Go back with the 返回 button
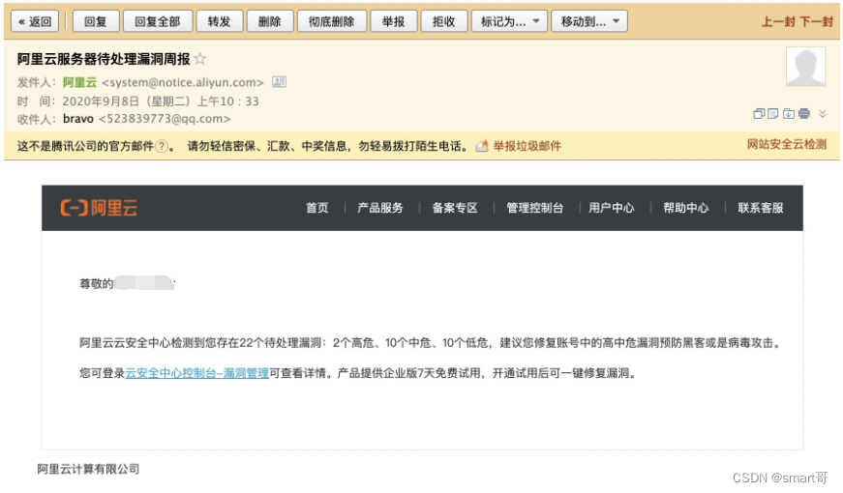This screenshot has height=493, width=843. click(x=35, y=21)
